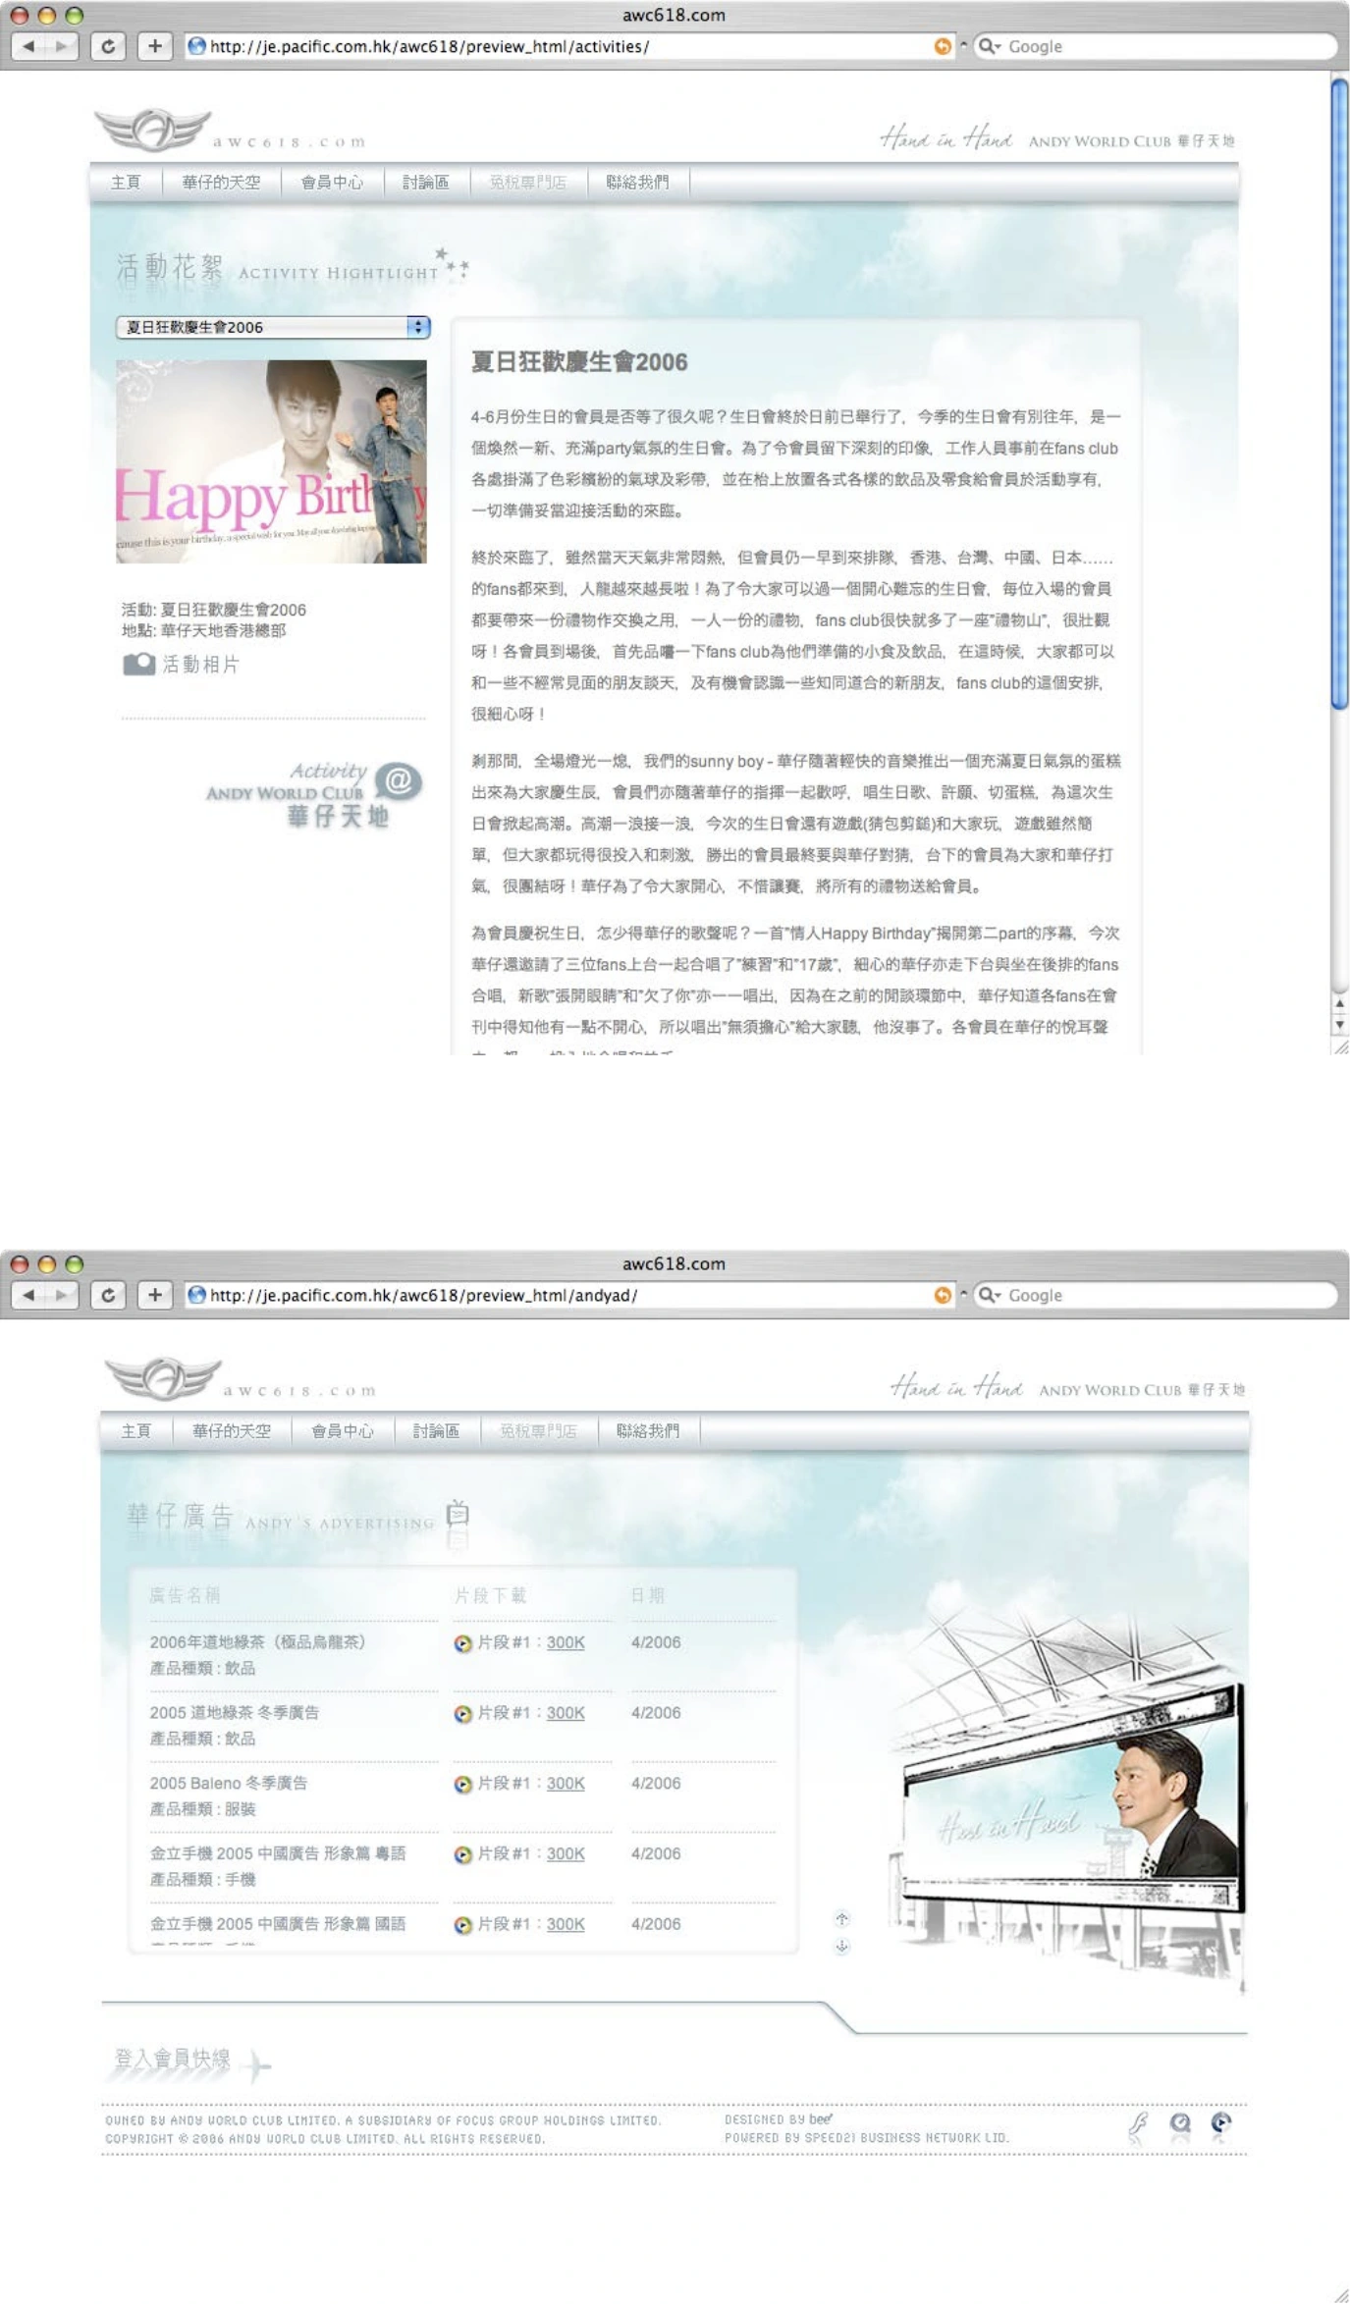The image size is (1350, 2304).
Task: Open 討論區 nav item in bottom window
Action: tap(436, 1430)
